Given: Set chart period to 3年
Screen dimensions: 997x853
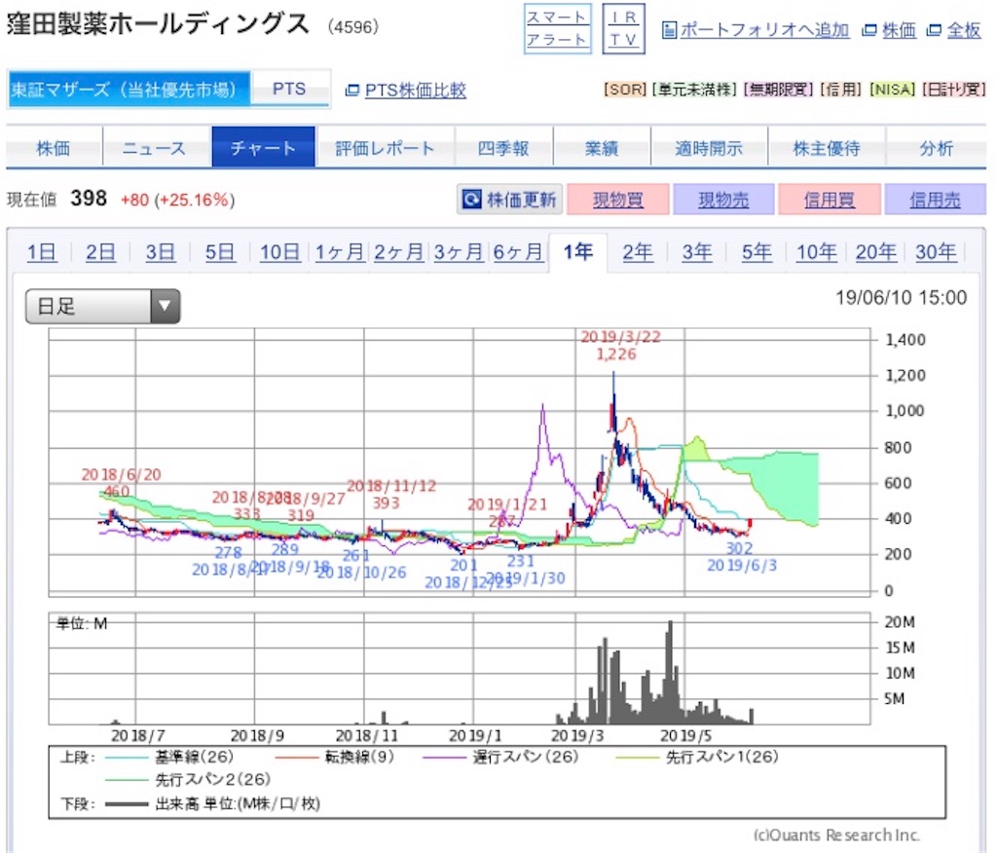Looking at the screenshot, I should click(697, 252).
